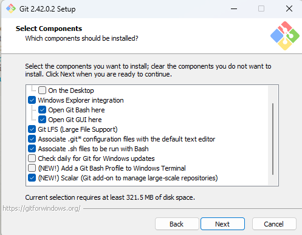The image size is (302, 235).
Task: Minimize the Git Setup window
Action: pos(234,9)
